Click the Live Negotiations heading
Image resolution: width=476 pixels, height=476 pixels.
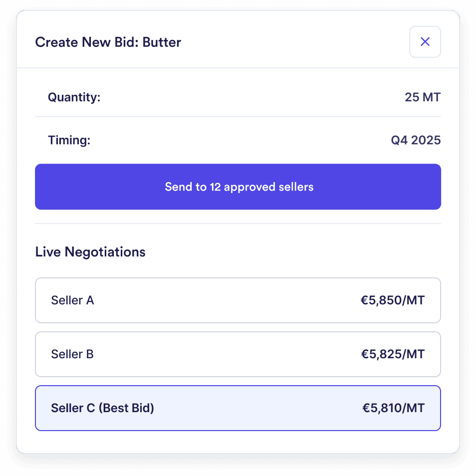90,252
